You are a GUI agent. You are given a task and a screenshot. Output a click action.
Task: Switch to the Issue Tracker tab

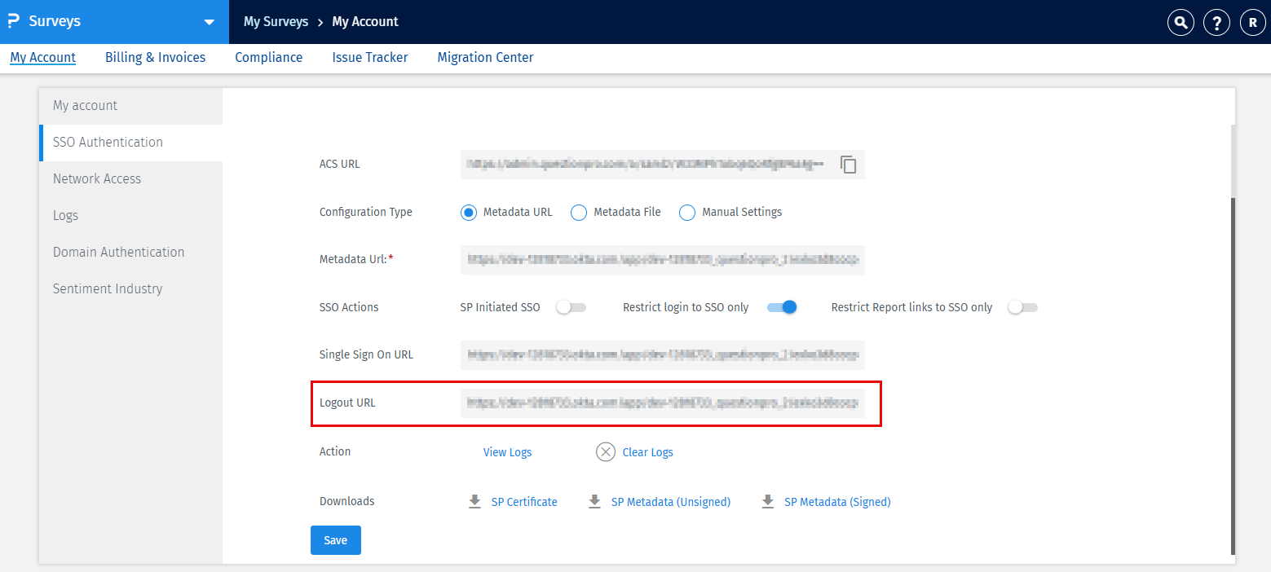(369, 58)
